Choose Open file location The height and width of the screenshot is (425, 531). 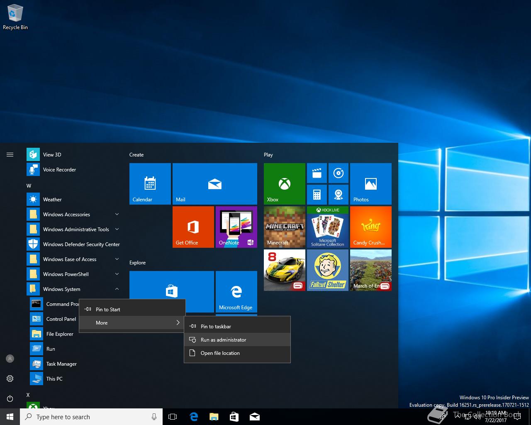point(237,353)
